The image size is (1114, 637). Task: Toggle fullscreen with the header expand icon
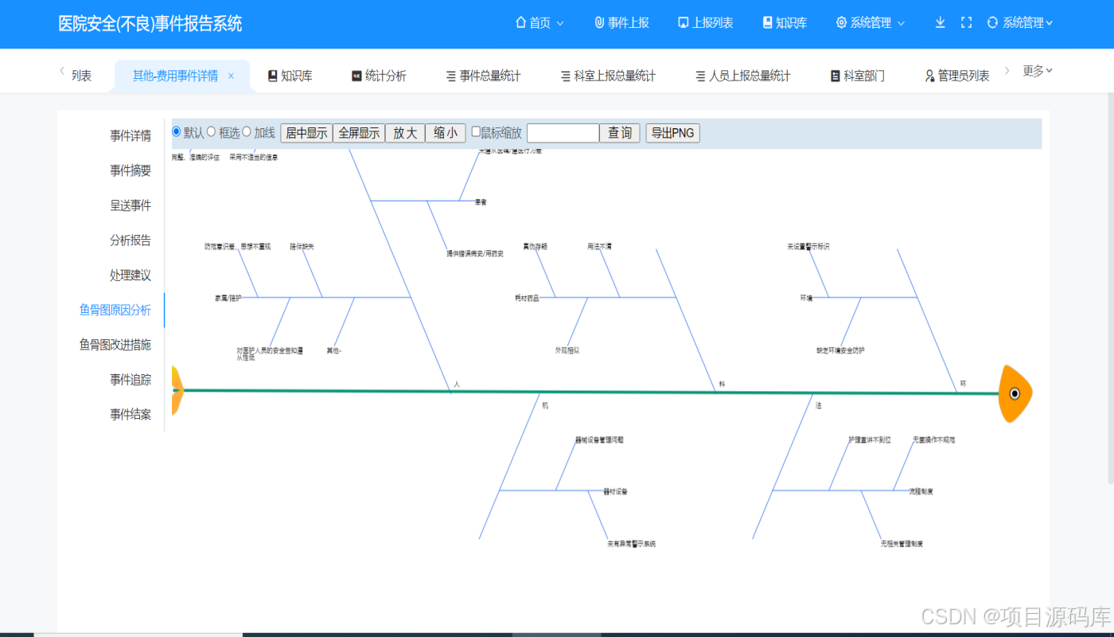[x=967, y=22]
